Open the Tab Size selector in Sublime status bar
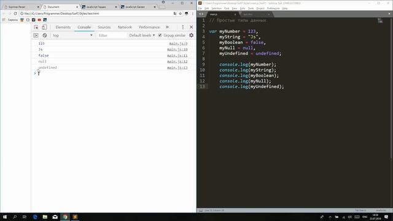The image size is (393, 221). click(x=360, y=211)
